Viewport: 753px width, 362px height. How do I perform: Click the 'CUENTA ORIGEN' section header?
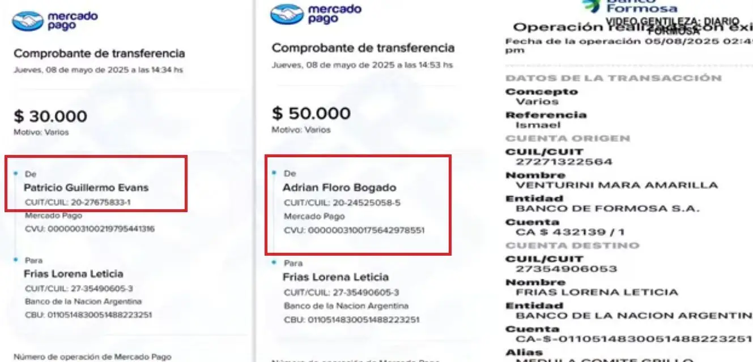click(567, 139)
